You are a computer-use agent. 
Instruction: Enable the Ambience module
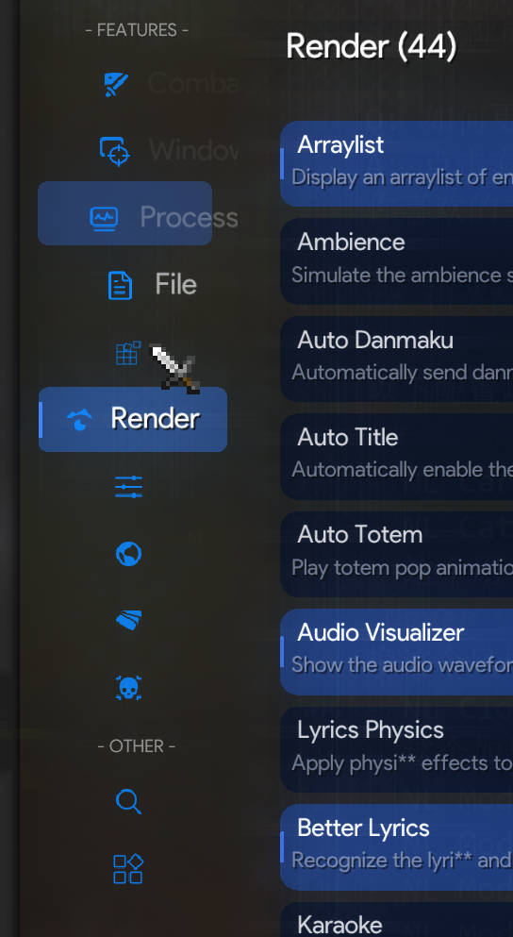click(x=397, y=261)
